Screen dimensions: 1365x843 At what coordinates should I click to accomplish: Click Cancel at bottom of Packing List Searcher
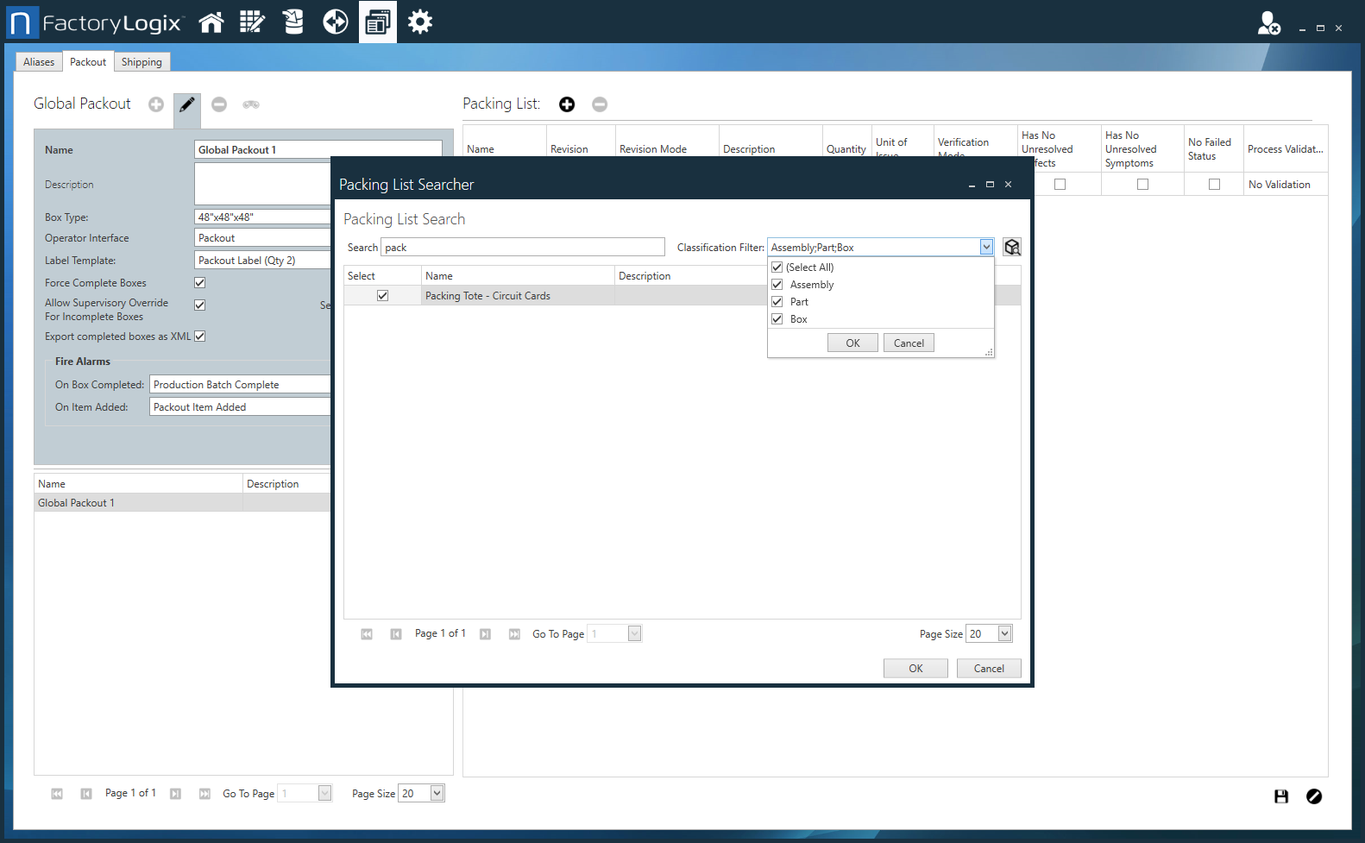tap(989, 669)
